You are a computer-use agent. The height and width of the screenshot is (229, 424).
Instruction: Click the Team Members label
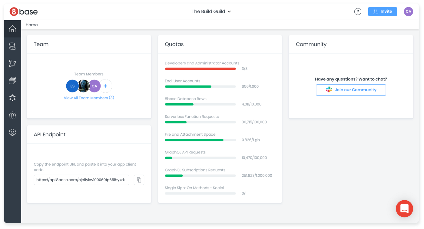point(89,74)
